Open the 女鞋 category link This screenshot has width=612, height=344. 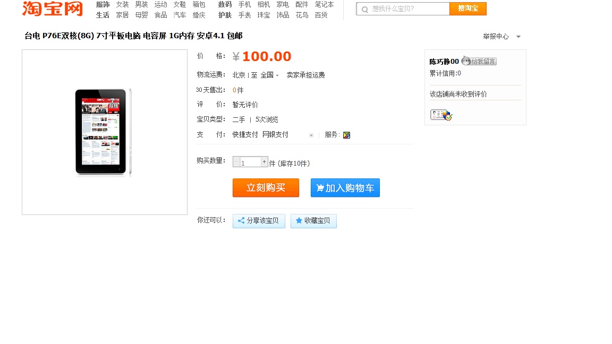(180, 4)
